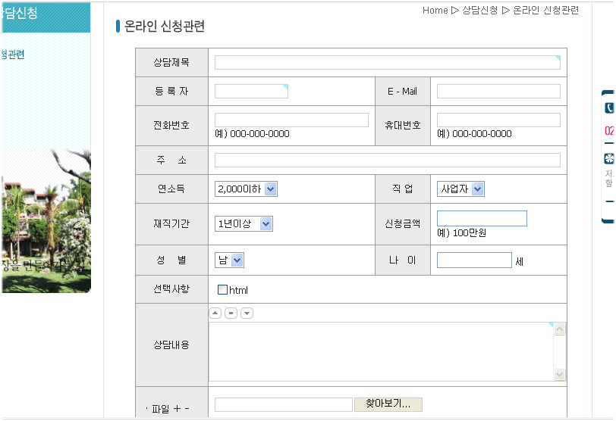Go to 상담신청 in the breadcrumb

coord(479,10)
